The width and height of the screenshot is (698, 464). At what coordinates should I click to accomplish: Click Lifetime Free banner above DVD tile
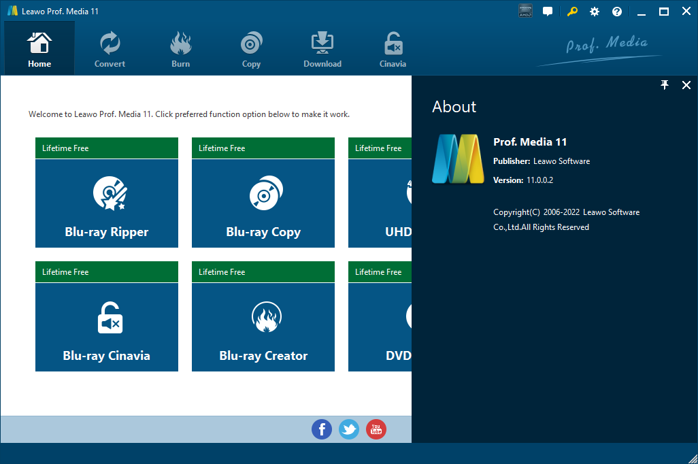(x=380, y=271)
